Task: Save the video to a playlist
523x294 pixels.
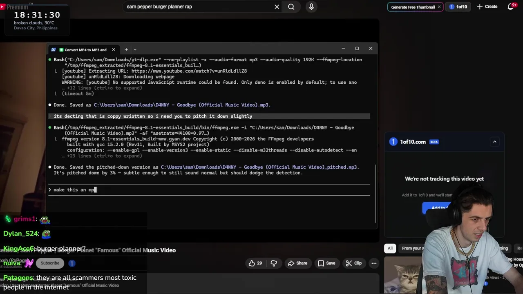Action: point(327,263)
